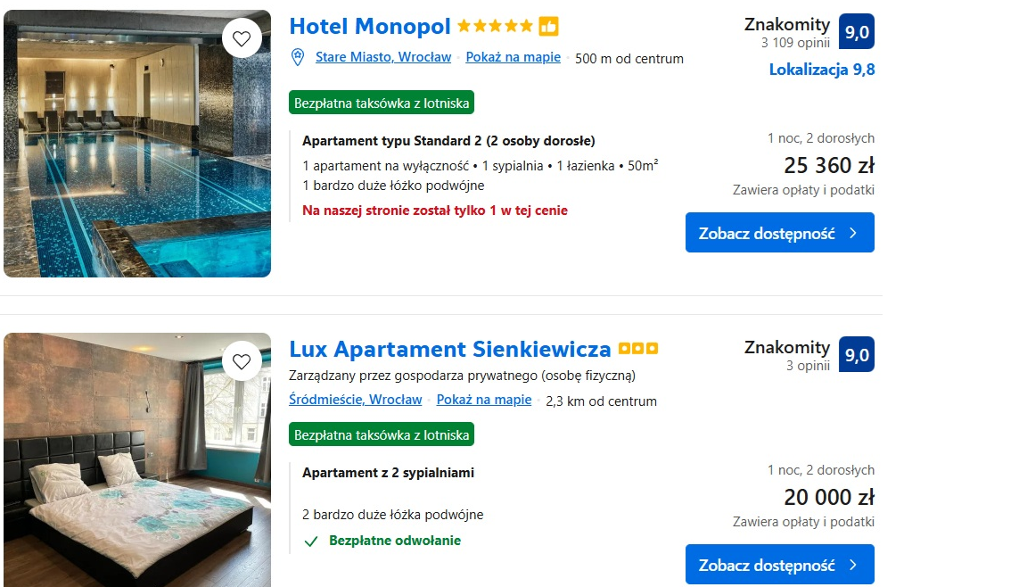The height and width of the screenshot is (587, 1027).
Task: Click Pokaż na mapie for Hotel Monopol
Action: pyautogui.click(x=513, y=57)
